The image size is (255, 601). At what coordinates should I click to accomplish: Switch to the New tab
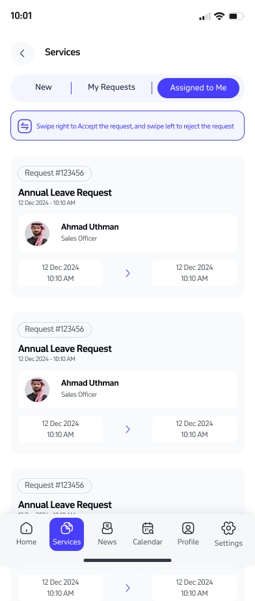click(44, 87)
